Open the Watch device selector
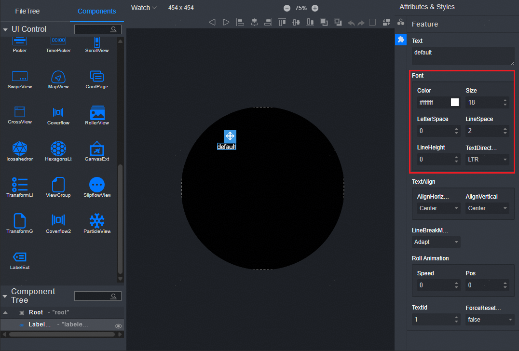519x351 pixels. click(144, 8)
